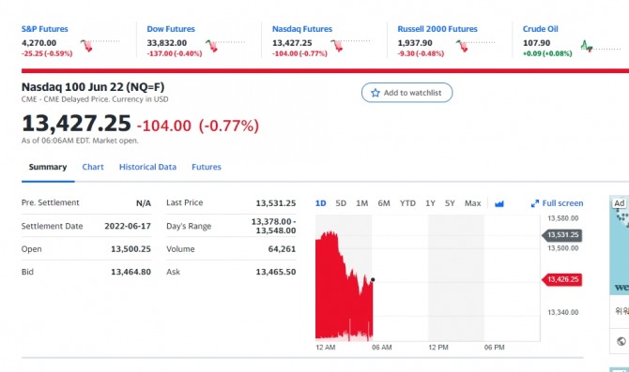Click the Full screen expand arrows icon
The width and height of the screenshot is (629, 372).
click(x=535, y=204)
